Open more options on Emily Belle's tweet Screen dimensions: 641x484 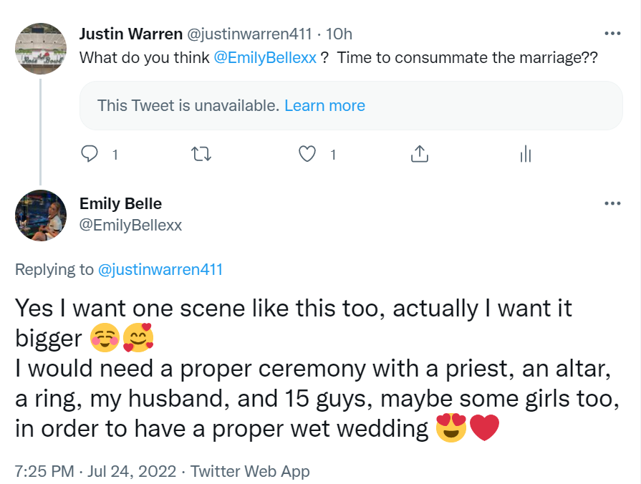(612, 203)
